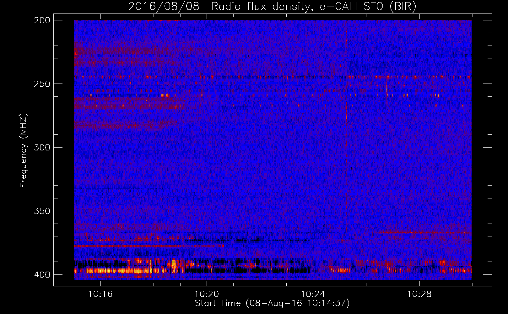Click the 10:16 time tick label
This screenshot has width=508, height=314.
click(100, 294)
